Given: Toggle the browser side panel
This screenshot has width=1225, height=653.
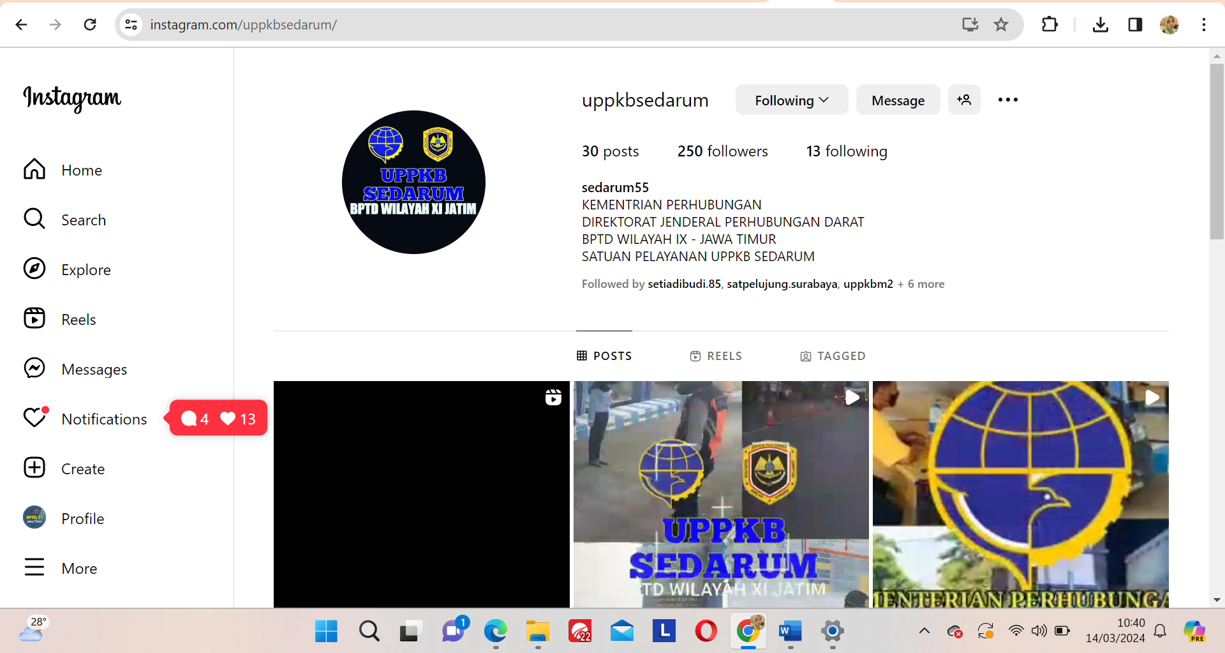Looking at the screenshot, I should tap(1134, 25).
